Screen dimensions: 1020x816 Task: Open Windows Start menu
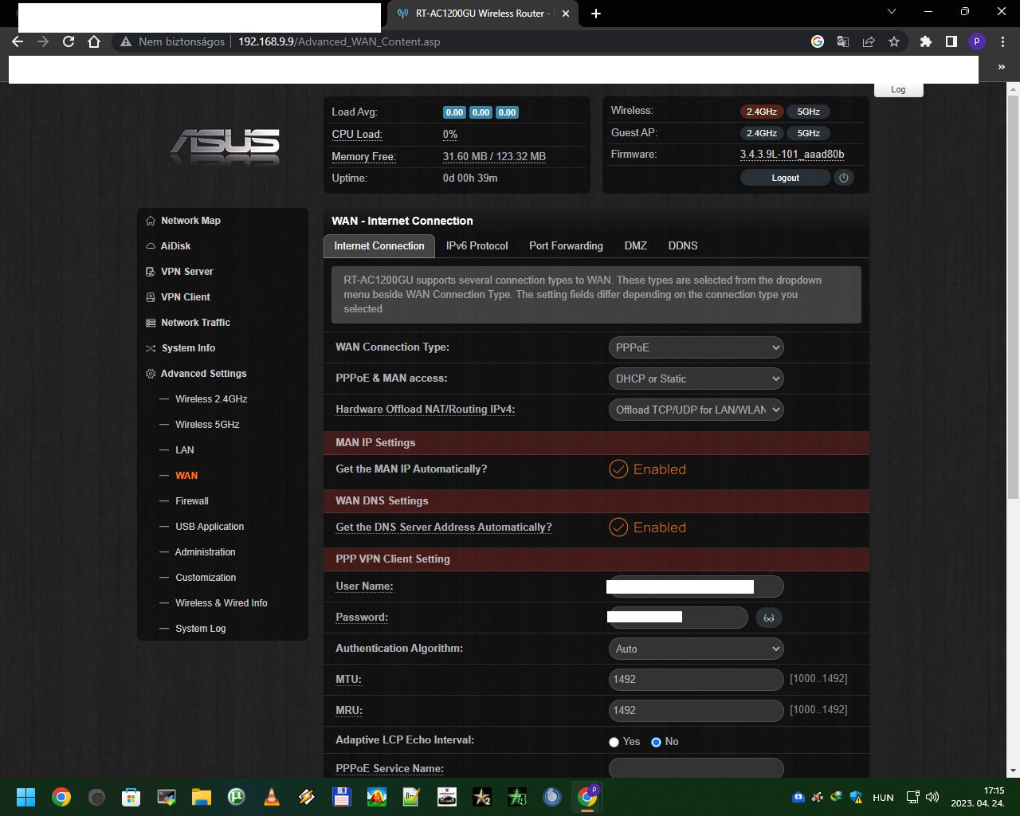pyautogui.click(x=26, y=797)
